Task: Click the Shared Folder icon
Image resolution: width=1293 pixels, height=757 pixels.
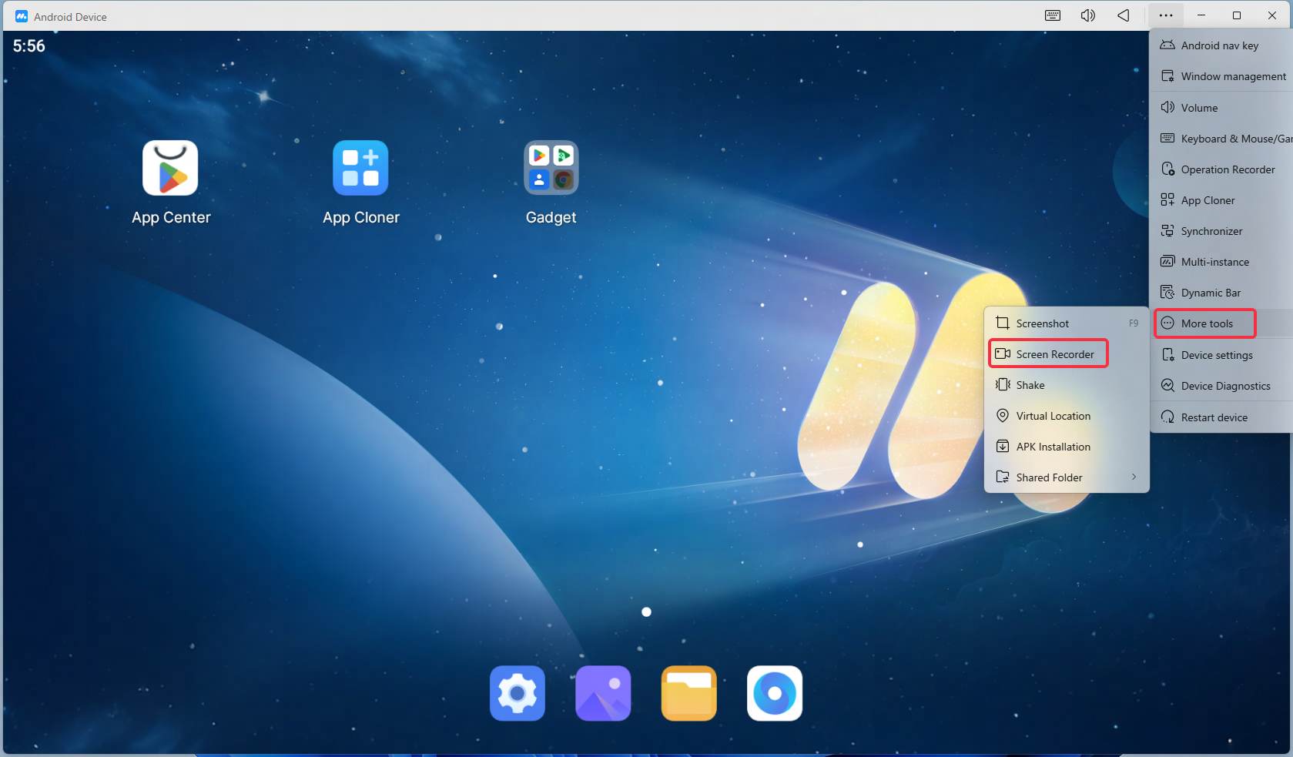Action: pos(1003,477)
